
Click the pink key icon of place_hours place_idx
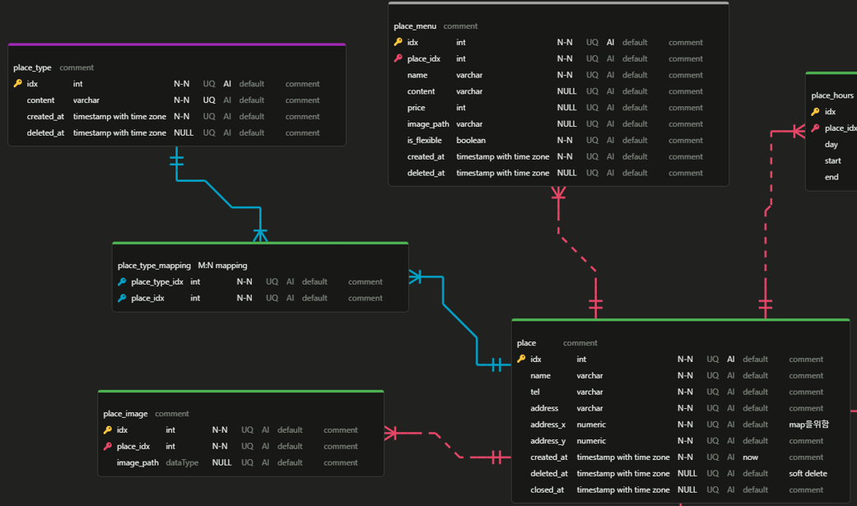(x=816, y=128)
